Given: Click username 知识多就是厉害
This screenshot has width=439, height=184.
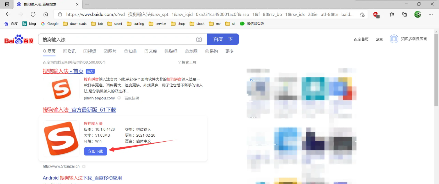Looking at the screenshot, I should 414,39.
